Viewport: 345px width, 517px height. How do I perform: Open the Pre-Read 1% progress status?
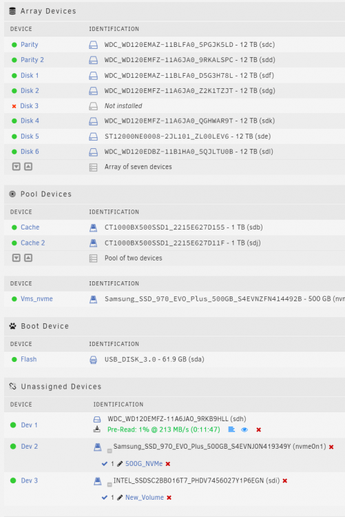click(x=164, y=429)
